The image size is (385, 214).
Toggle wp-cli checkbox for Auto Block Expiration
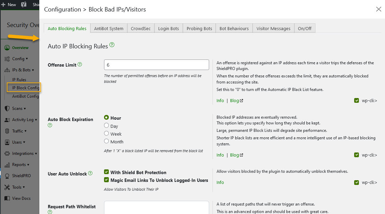(357, 155)
